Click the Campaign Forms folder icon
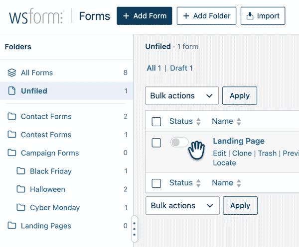 tap(12, 153)
